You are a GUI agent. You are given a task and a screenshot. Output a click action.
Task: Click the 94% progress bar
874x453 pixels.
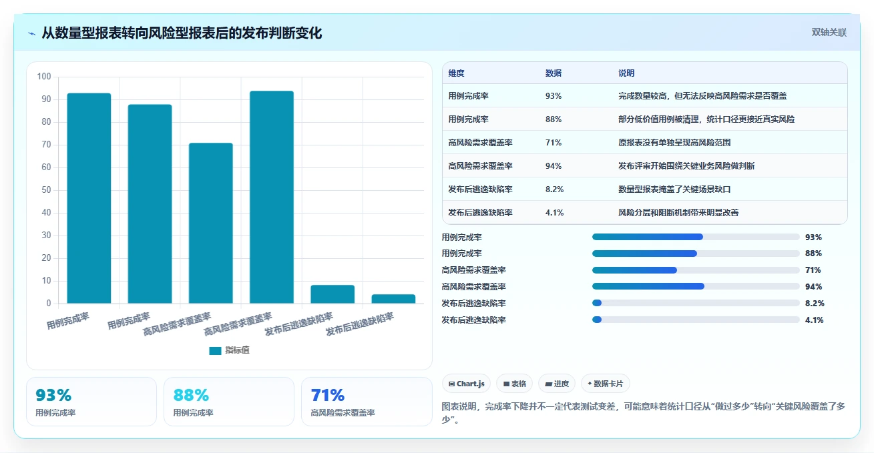coord(696,286)
